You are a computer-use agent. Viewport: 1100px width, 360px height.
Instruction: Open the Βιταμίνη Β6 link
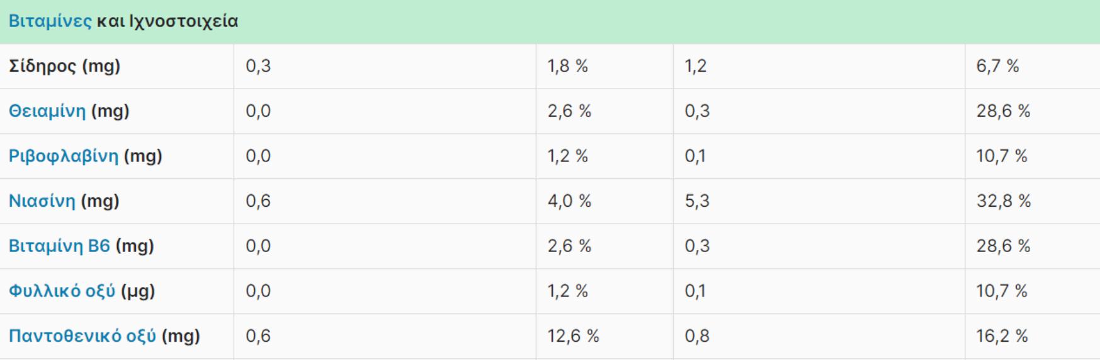(59, 246)
